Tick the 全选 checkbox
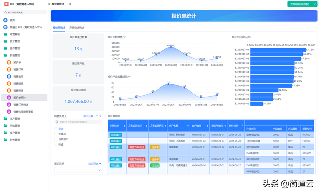Screen dimensions: 319x193 pos(55,129)
